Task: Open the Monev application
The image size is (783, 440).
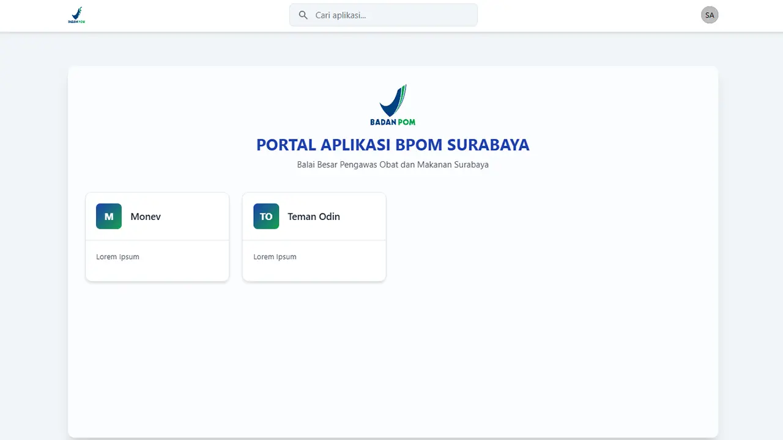Action: [157, 237]
